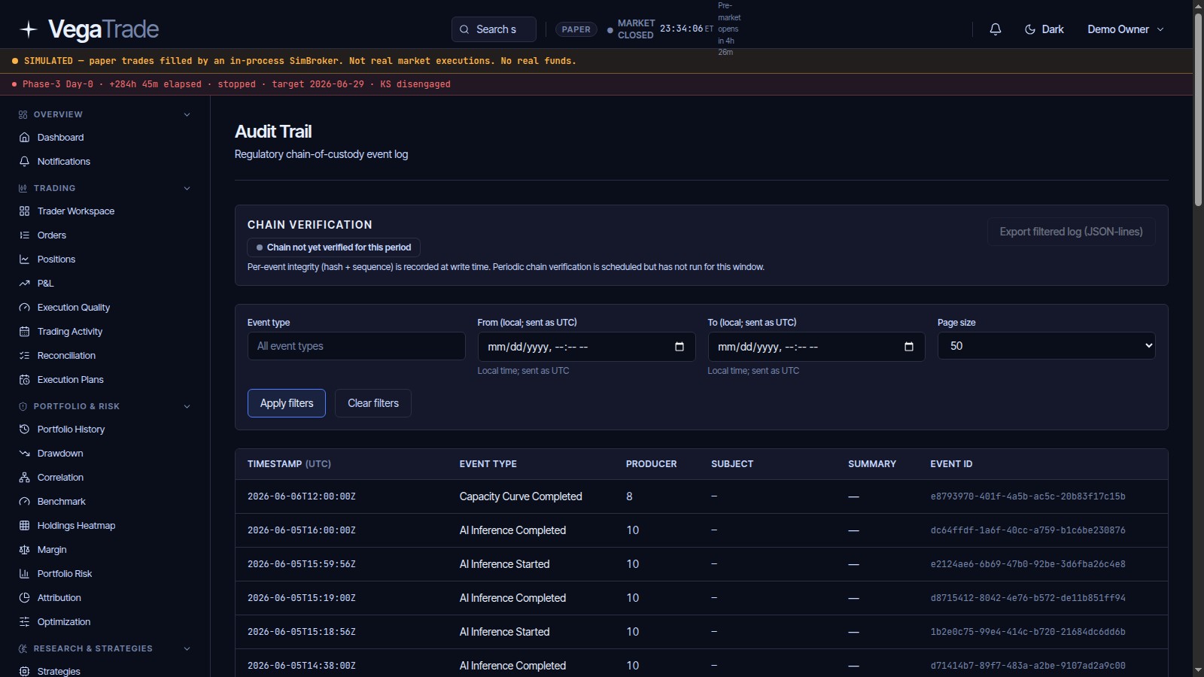
Task: Click Chain not yet verified status badge
Action: coord(333,247)
